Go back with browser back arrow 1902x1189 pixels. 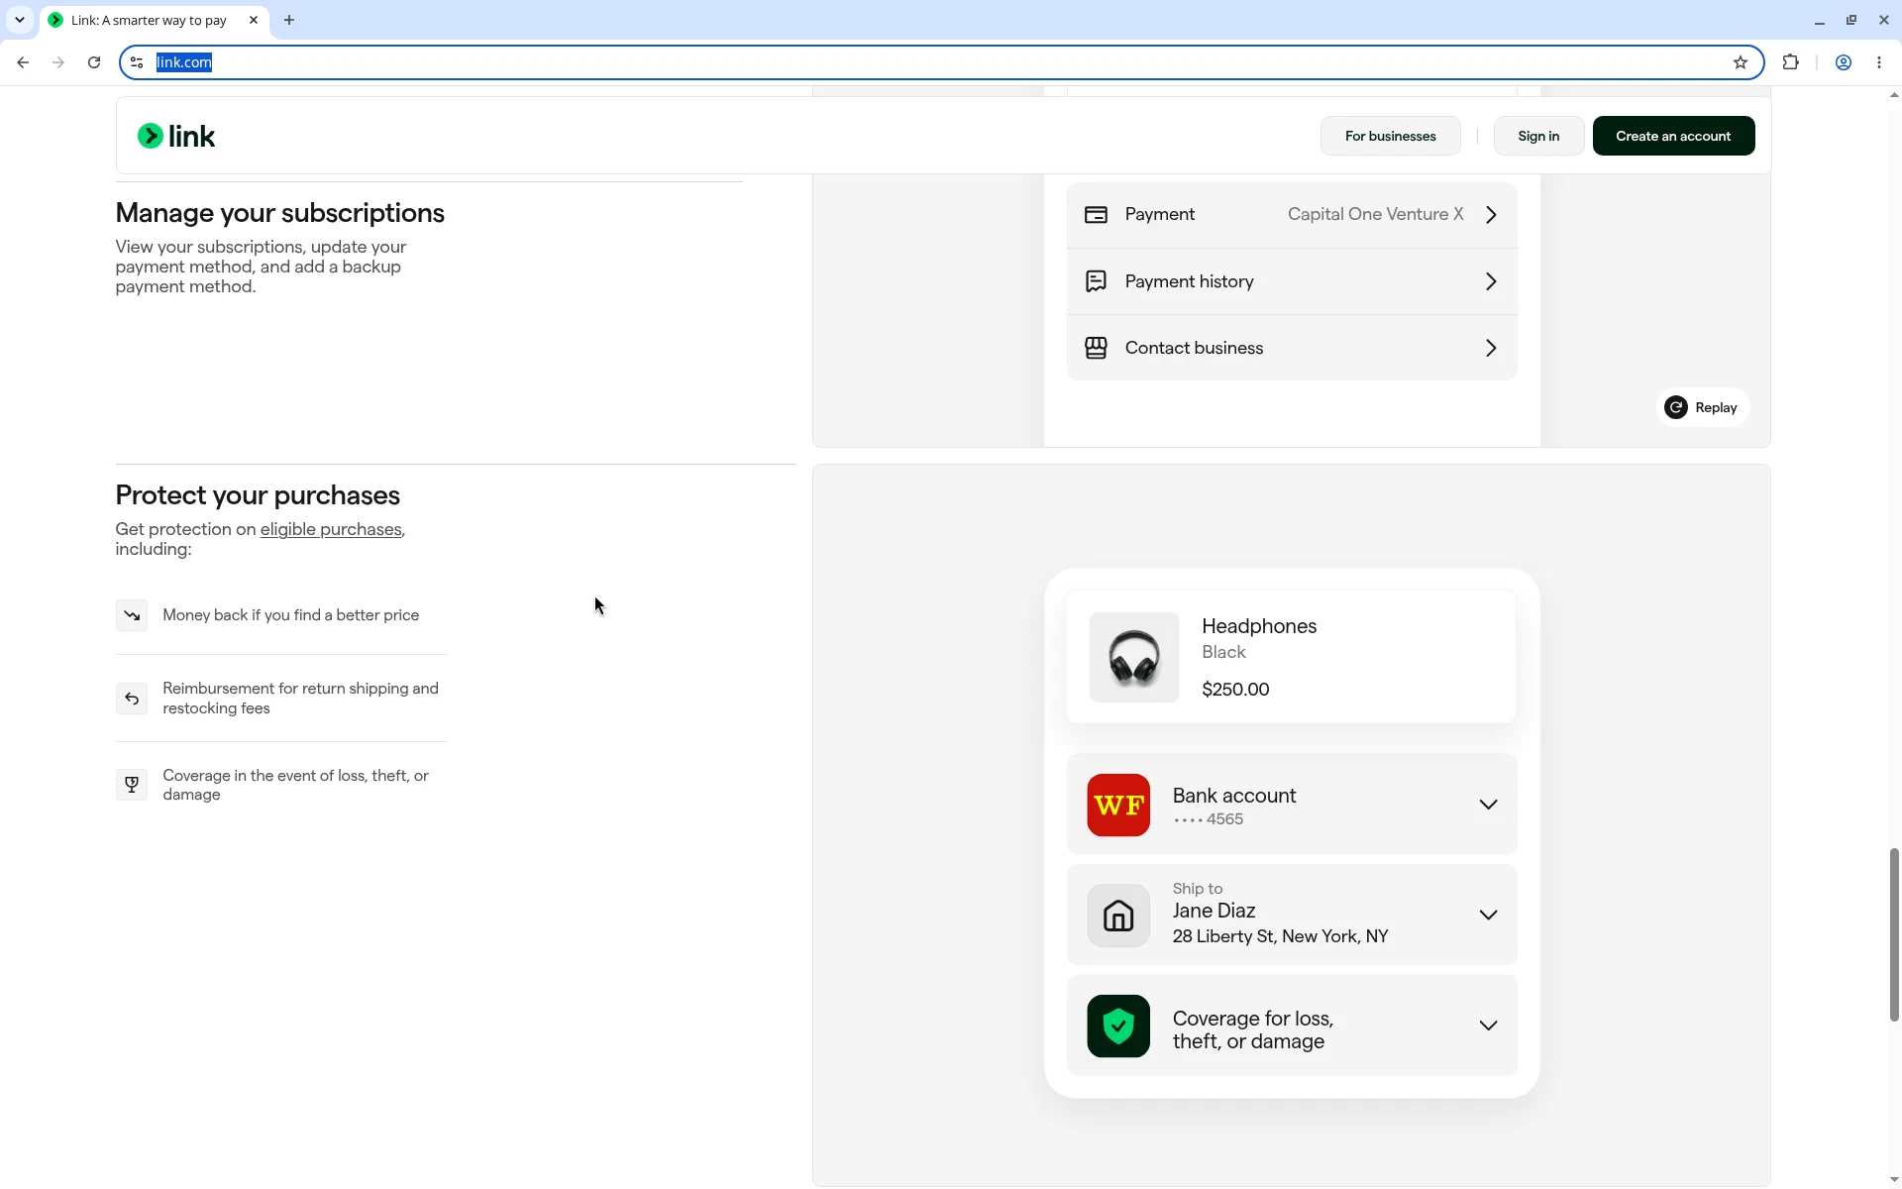pyautogui.click(x=23, y=62)
